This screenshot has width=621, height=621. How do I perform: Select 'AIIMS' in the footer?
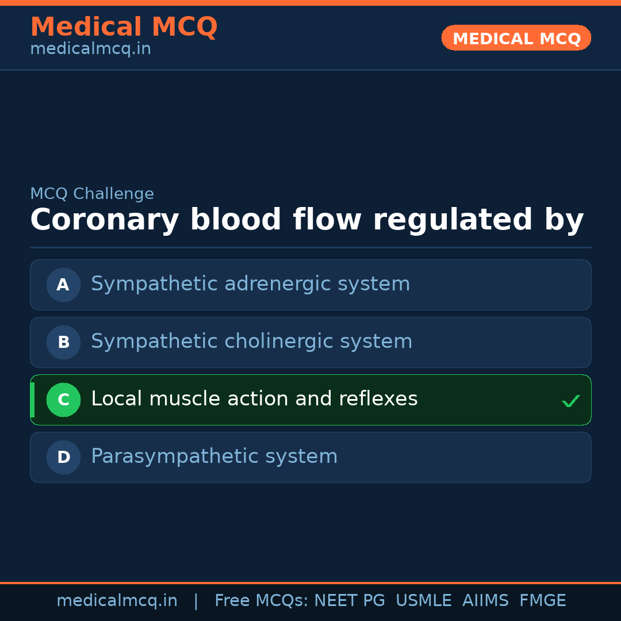click(485, 601)
